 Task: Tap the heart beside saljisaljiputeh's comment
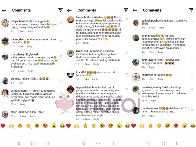(x=192, y=22)
